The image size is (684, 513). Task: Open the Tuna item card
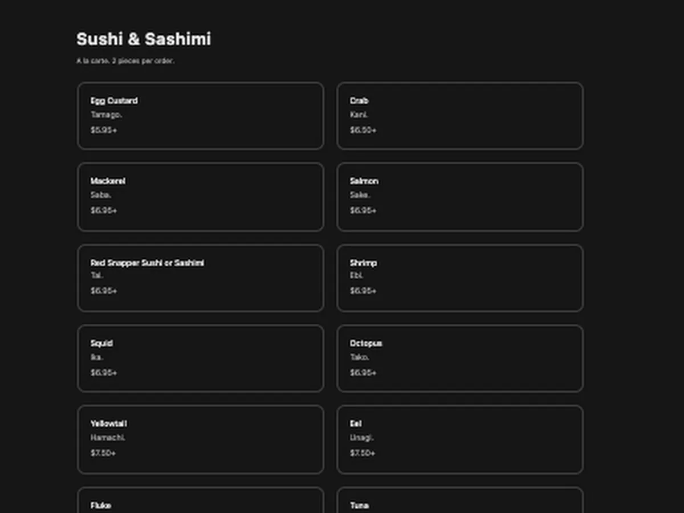459,502
